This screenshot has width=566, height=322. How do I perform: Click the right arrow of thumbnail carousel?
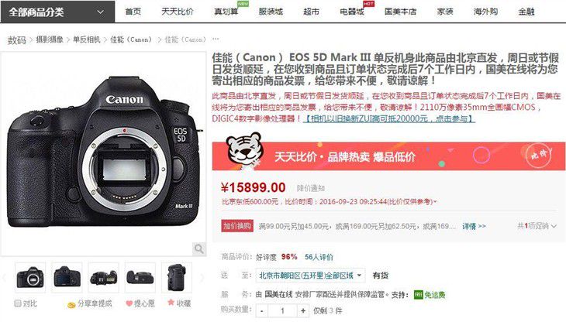click(202, 277)
